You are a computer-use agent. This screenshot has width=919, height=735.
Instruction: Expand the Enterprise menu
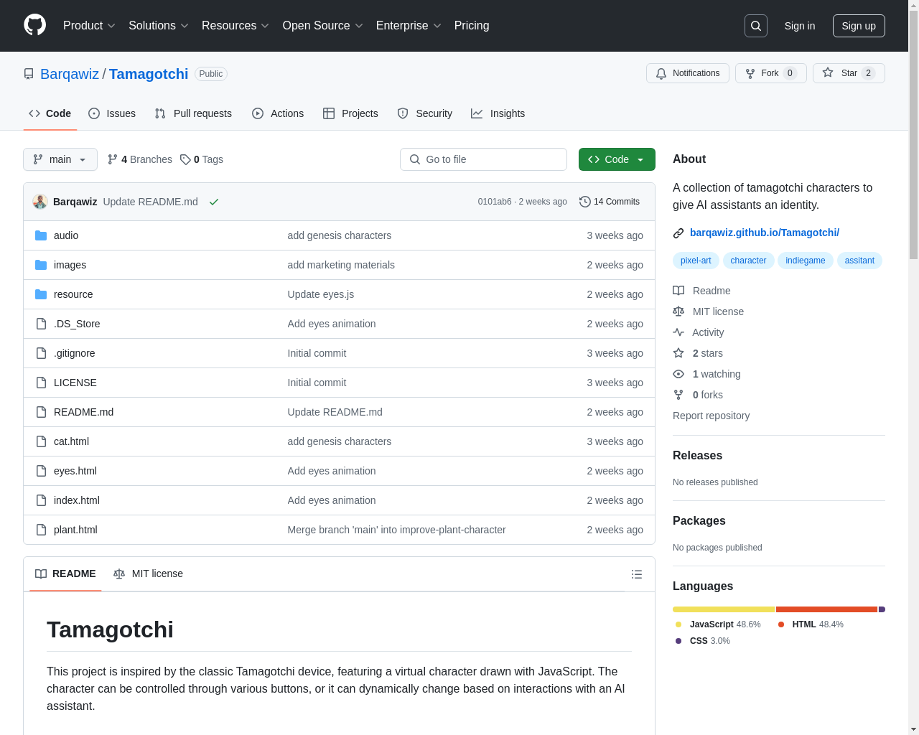pyautogui.click(x=409, y=26)
